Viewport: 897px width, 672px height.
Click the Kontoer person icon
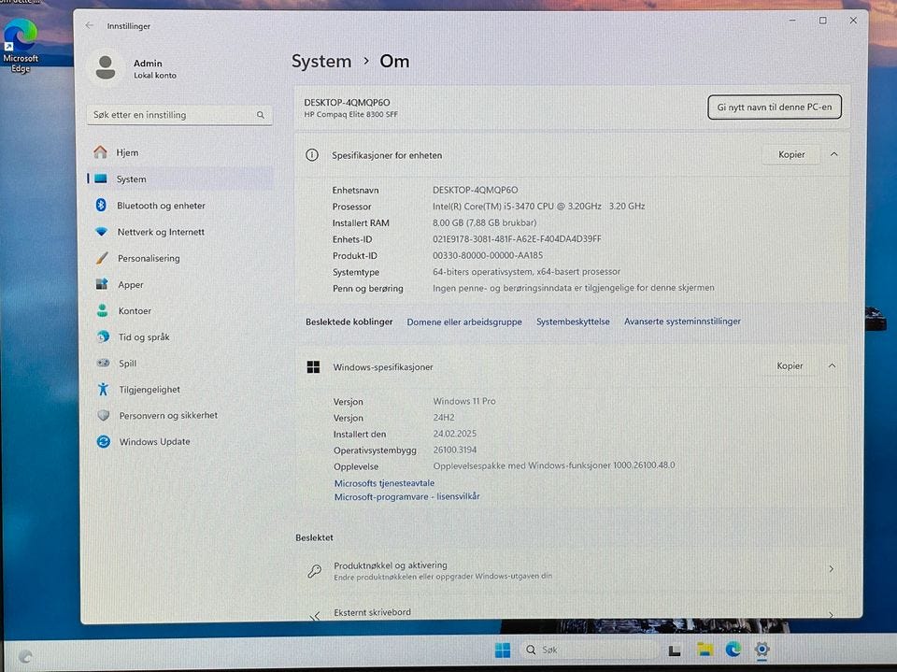[x=103, y=311]
